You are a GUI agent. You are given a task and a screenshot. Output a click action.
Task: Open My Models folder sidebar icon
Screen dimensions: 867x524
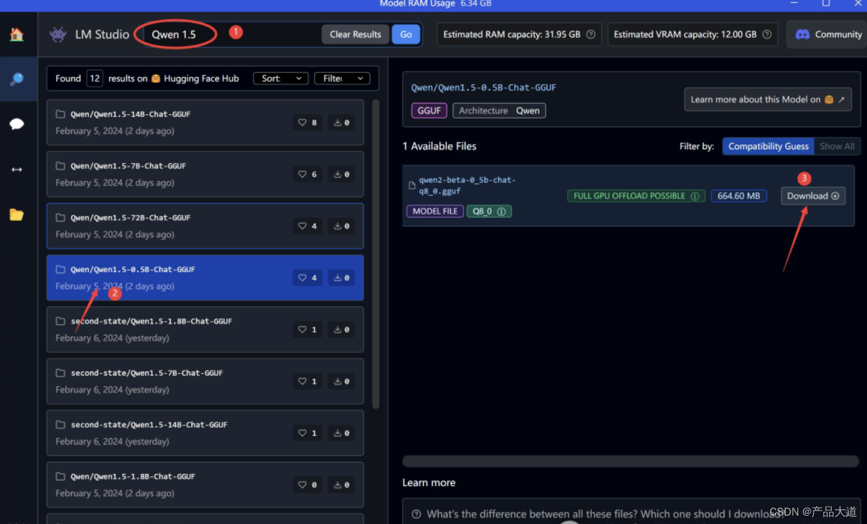coord(17,215)
